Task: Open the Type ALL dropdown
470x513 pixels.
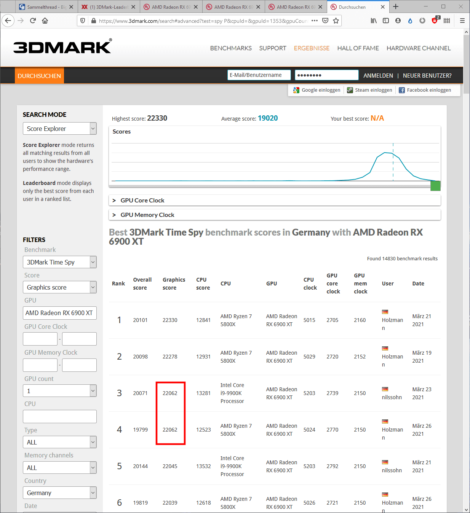Action: pos(60,442)
